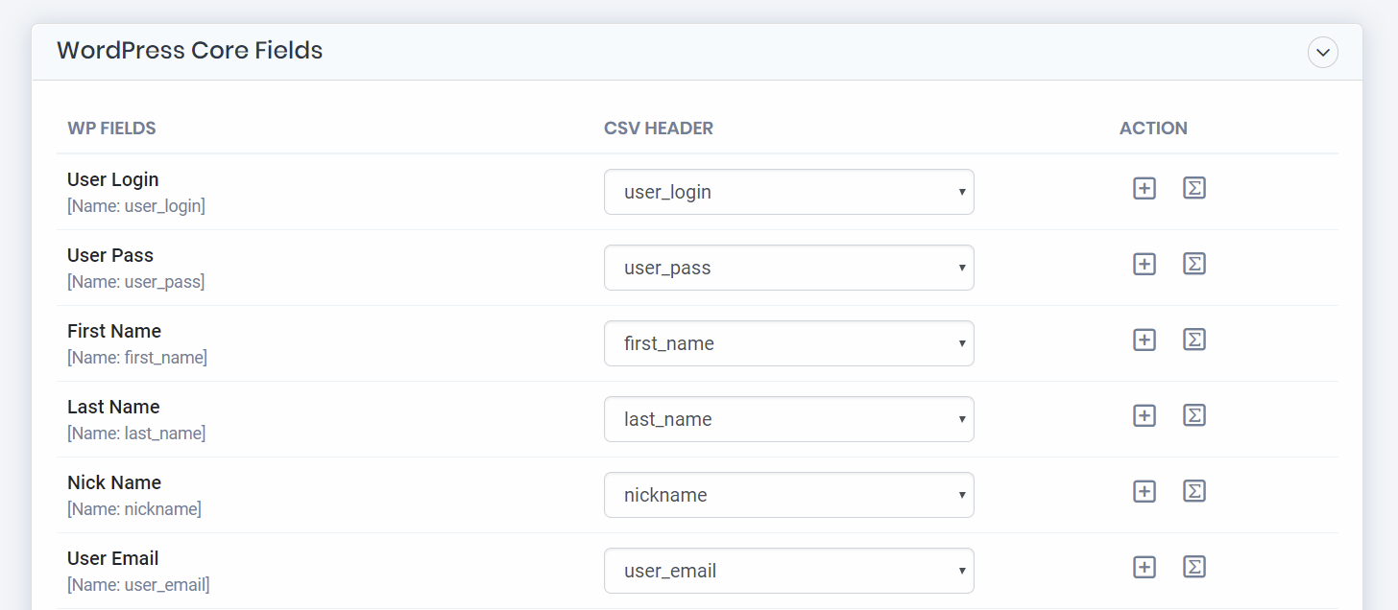Click the plus icon for Nick Name row

[1144, 491]
